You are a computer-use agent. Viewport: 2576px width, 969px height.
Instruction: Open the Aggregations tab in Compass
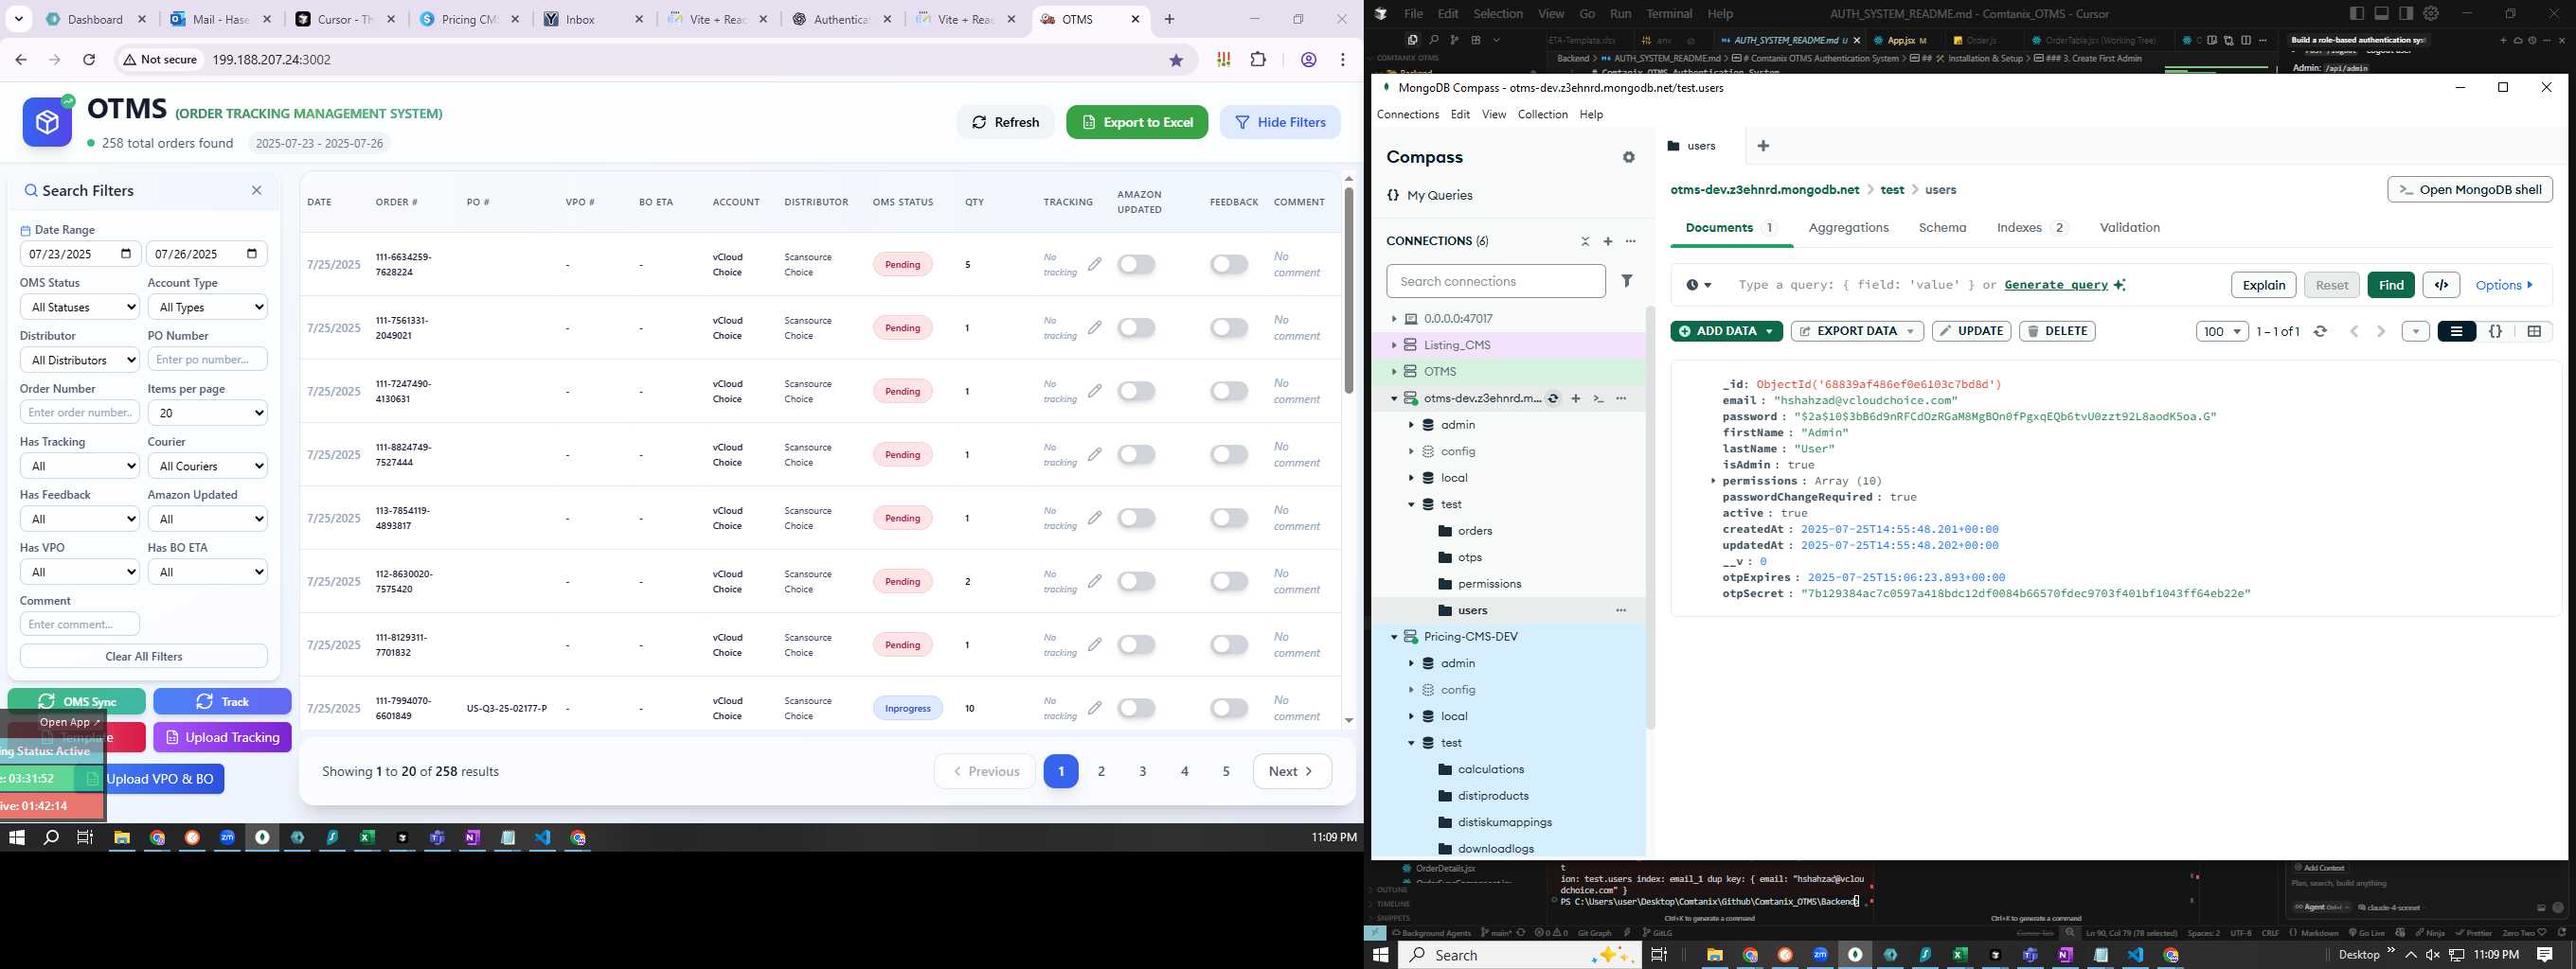pos(1848,228)
